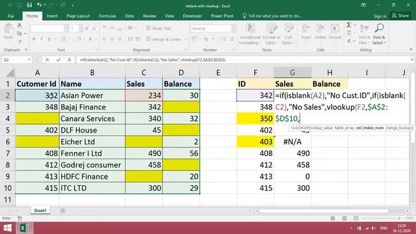This screenshot has width=416, height=234.
Task: Click cell with Canara Services
Action: tap(92, 118)
